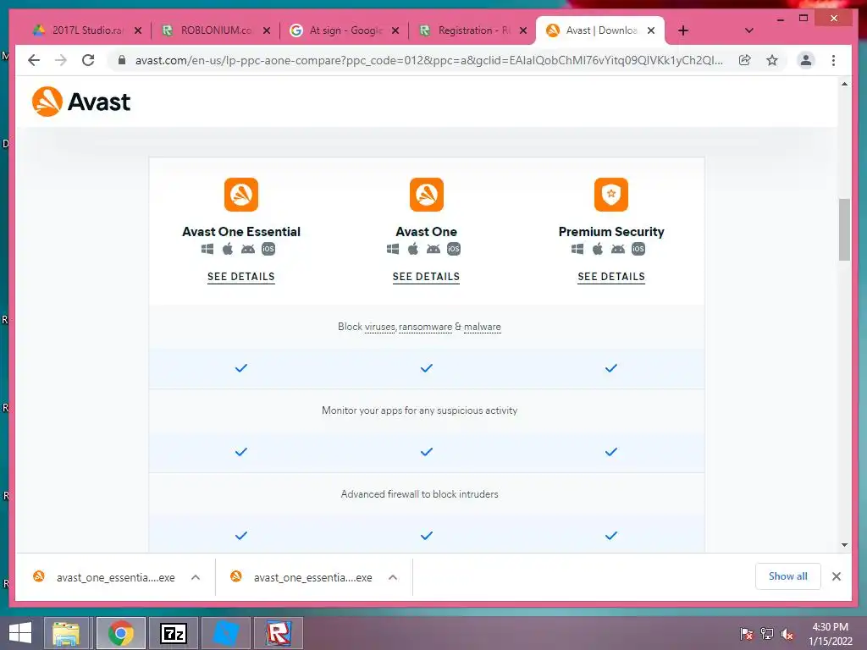Dismiss the downloads bar
The width and height of the screenshot is (867, 650).
(x=836, y=576)
